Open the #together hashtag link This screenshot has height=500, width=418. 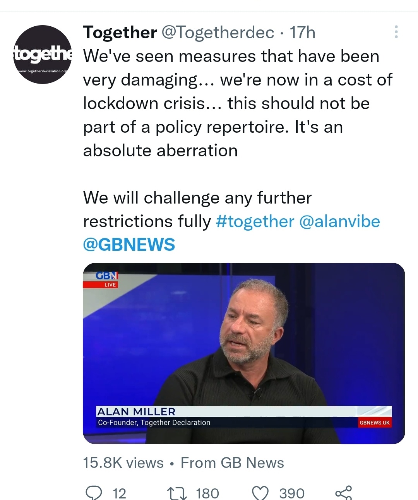(255, 221)
